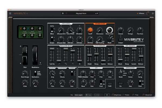
Task: Show the on-screen Keys keyboard
Action: pyautogui.click(x=89, y=95)
